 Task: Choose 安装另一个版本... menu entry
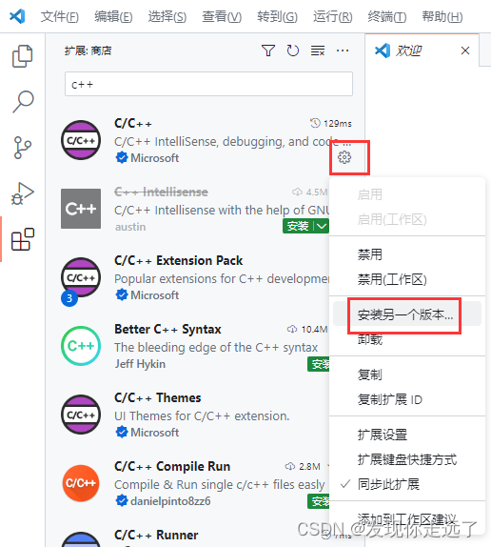tap(407, 314)
